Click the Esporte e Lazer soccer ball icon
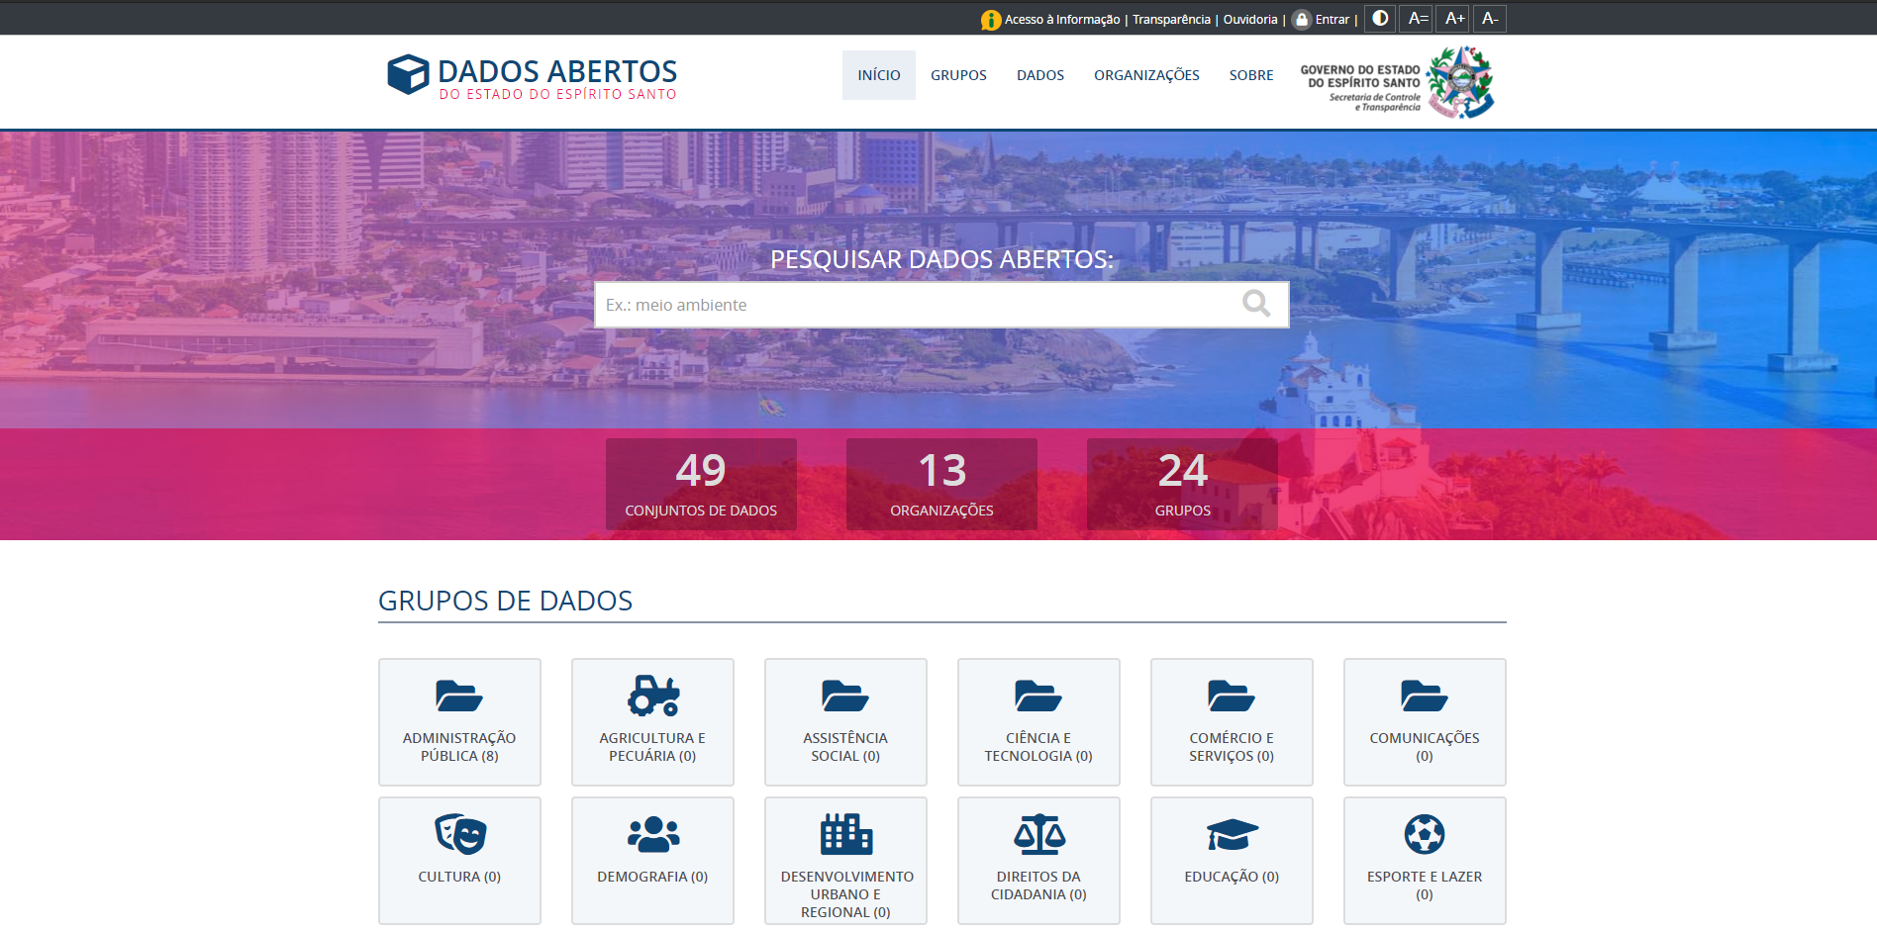Viewport: 1877px width, 931px height. click(x=1424, y=835)
